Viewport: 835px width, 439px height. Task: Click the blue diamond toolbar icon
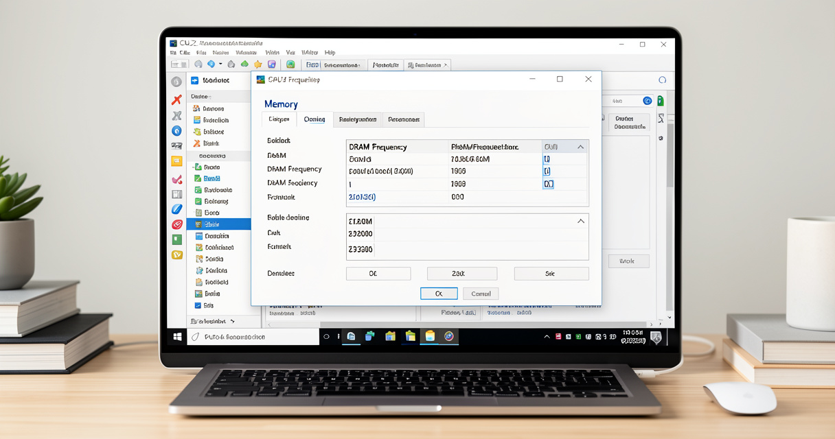[211, 64]
